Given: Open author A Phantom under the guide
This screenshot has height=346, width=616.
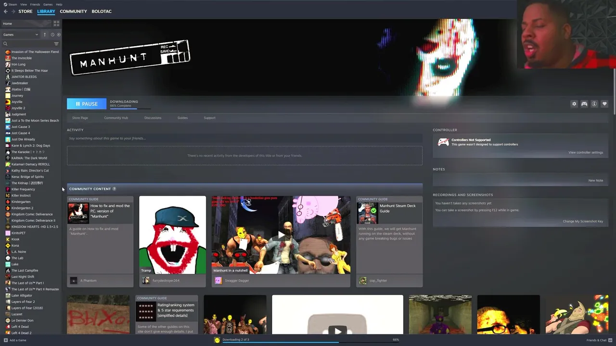Looking at the screenshot, I should coord(88,281).
